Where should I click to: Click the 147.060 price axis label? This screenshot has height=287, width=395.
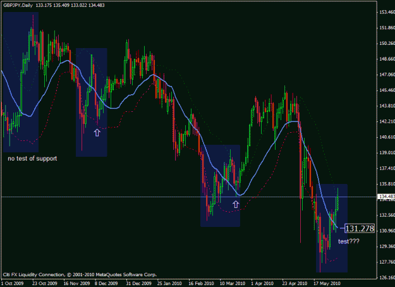387,75
